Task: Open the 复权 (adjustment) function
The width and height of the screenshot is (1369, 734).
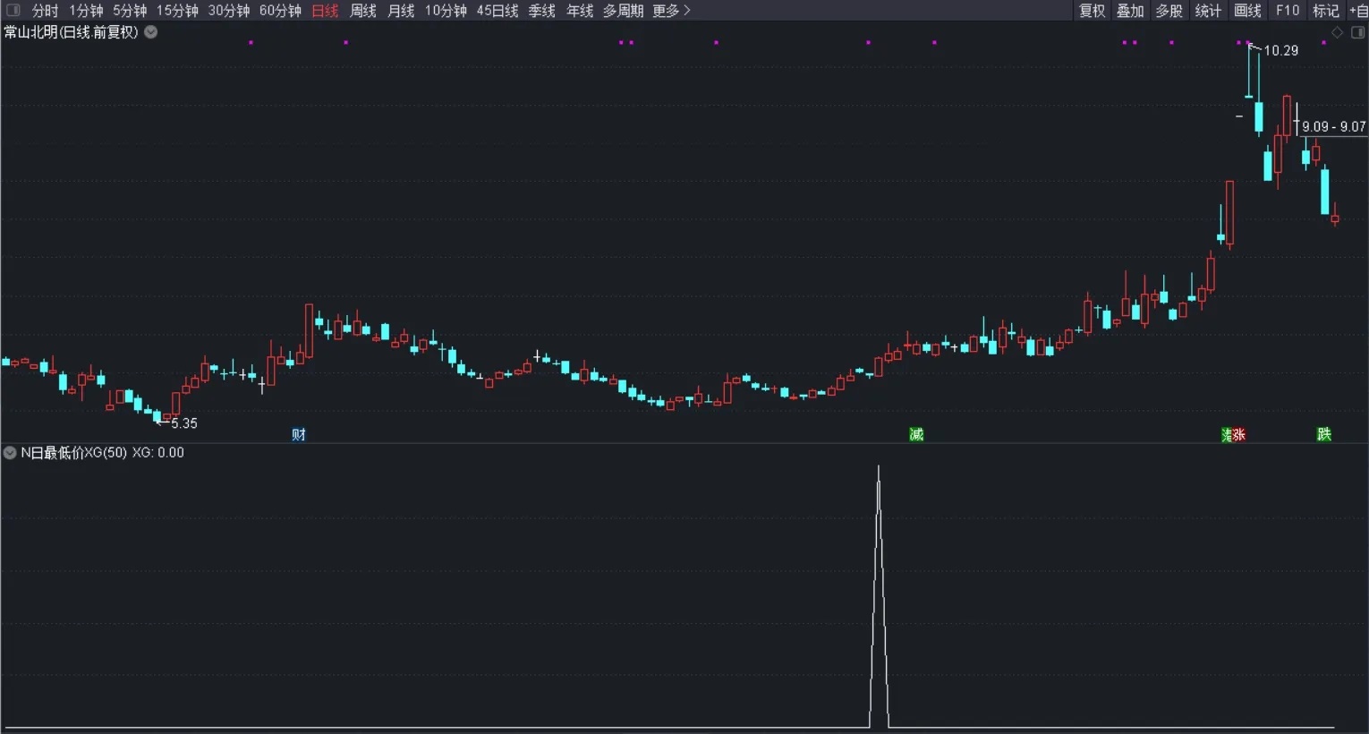Action: 1093,10
